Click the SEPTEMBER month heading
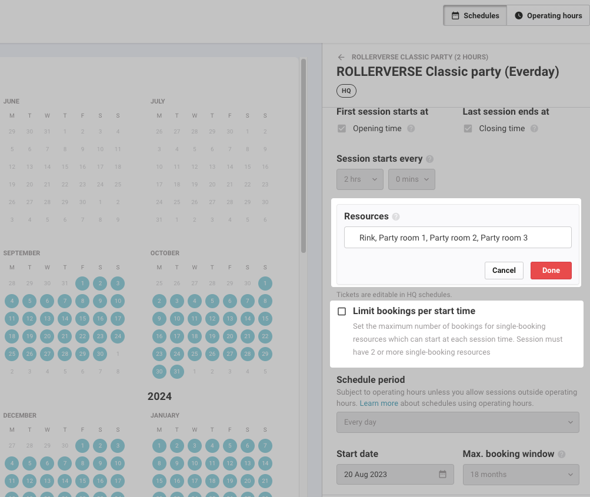 click(21, 253)
